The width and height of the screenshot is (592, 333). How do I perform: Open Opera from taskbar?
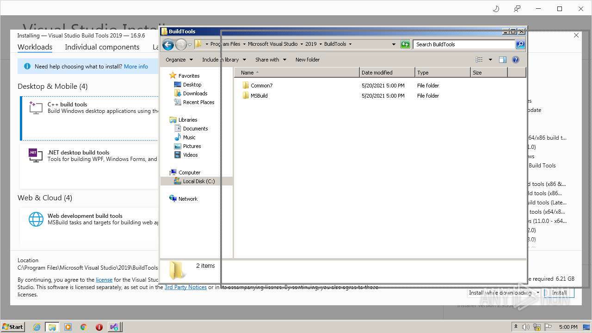99,327
